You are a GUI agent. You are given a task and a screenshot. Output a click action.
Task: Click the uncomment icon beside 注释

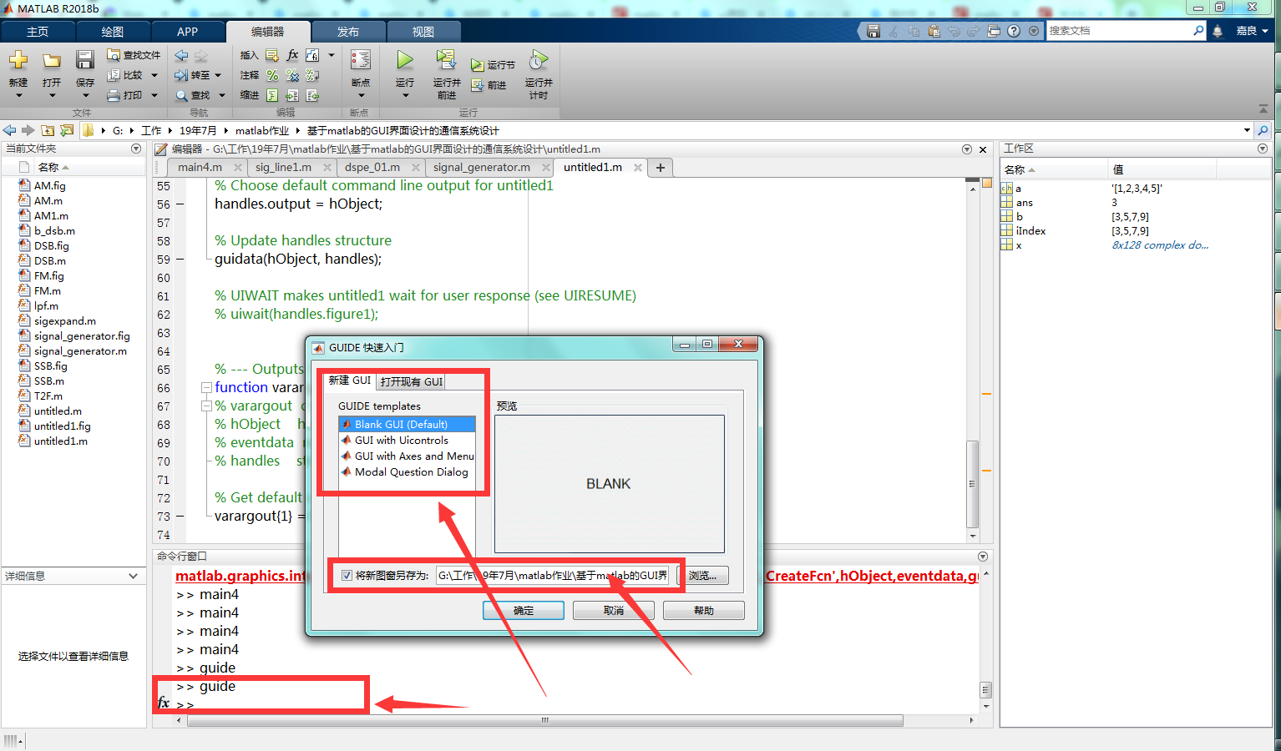pyautogui.click(x=292, y=75)
